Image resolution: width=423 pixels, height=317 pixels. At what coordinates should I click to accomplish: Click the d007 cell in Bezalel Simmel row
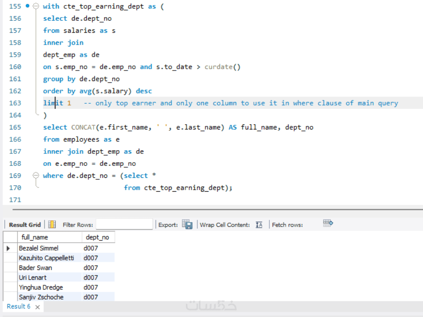98,248
